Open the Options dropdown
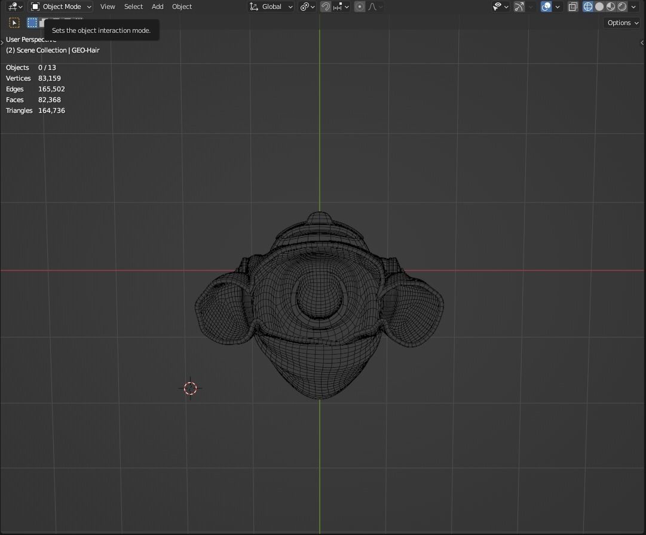The height and width of the screenshot is (535, 646). tap(623, 23)
